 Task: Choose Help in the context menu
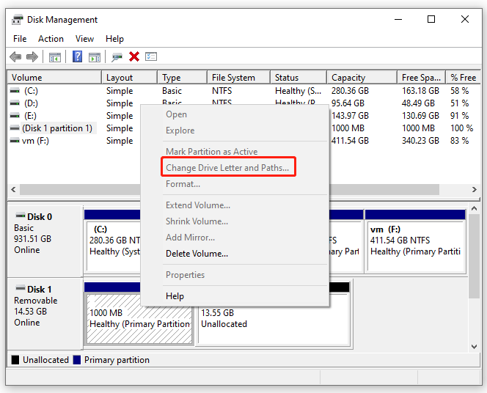[x=175, y=296]
